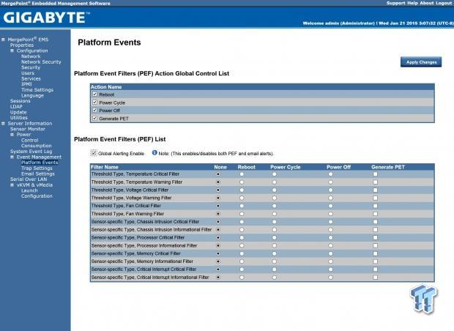
Task: Open Trap Settings in the sidebar
Action: (37, 168)
